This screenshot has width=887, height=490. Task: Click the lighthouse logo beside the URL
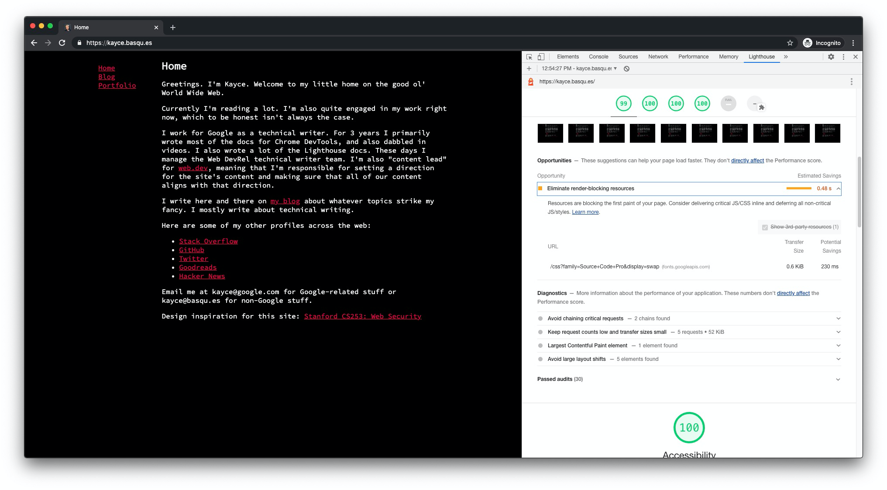(530, 82)
